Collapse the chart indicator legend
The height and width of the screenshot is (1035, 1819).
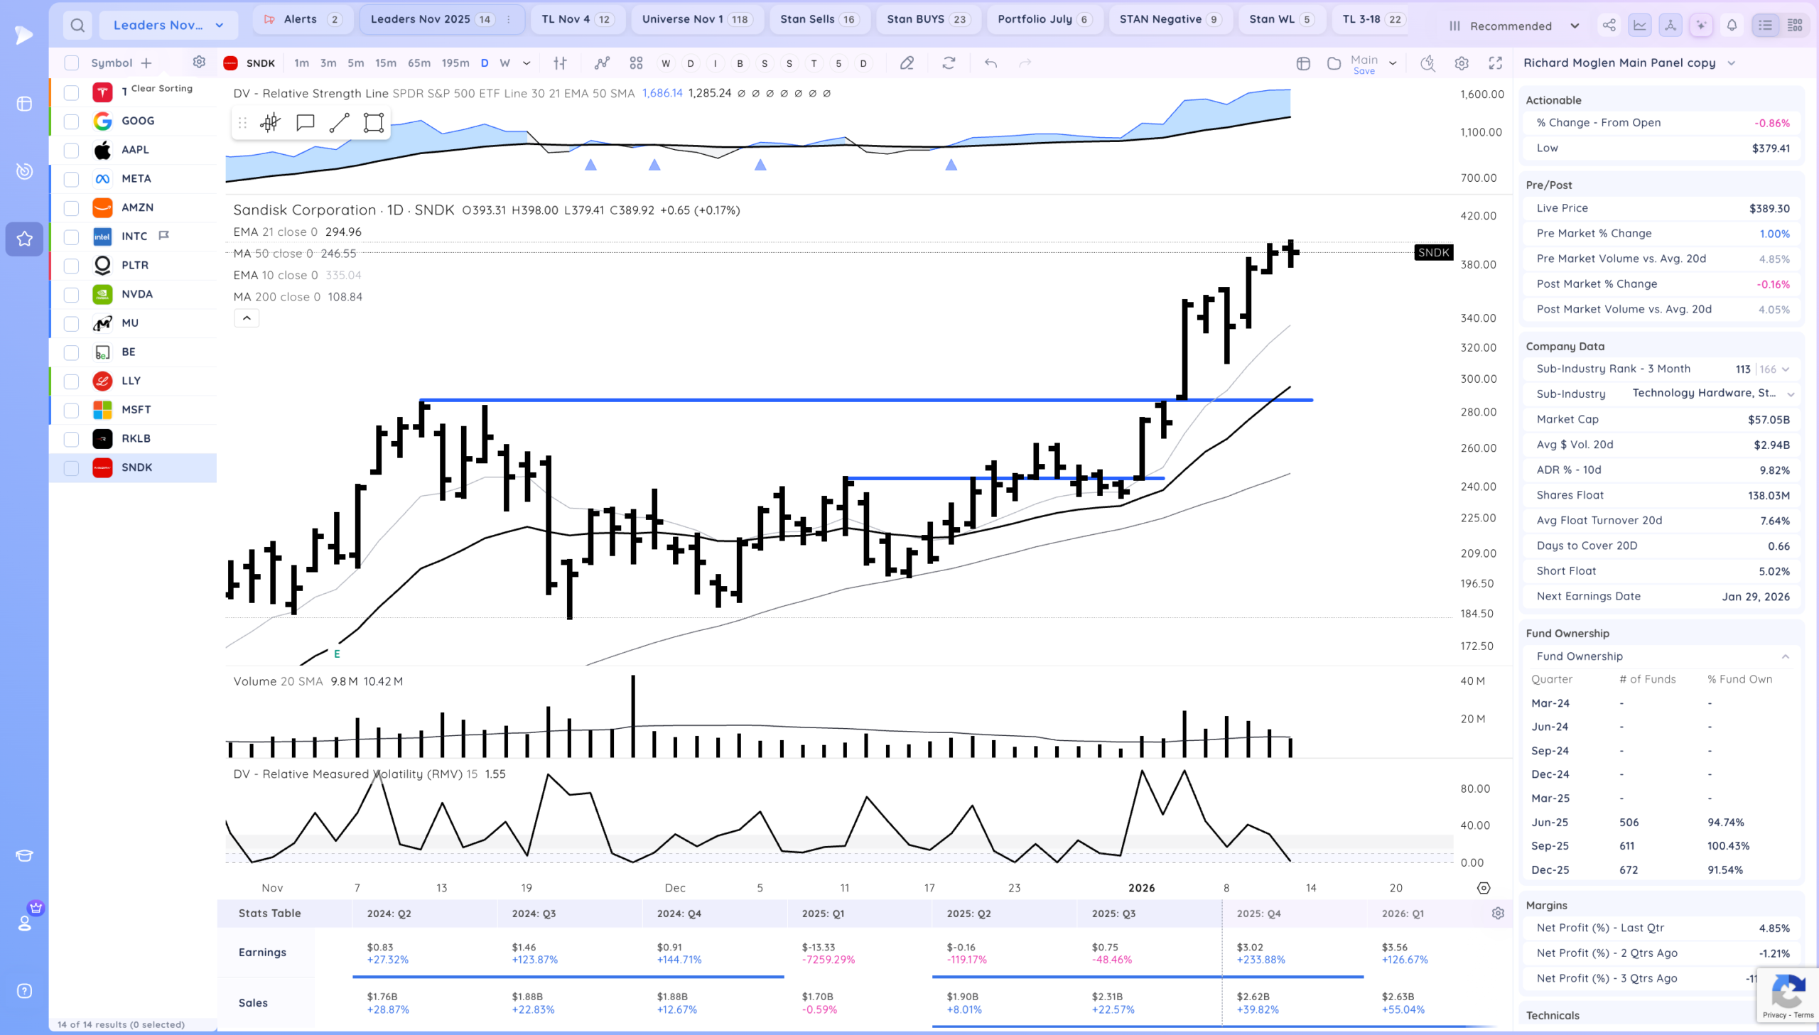tap(247, 318)
